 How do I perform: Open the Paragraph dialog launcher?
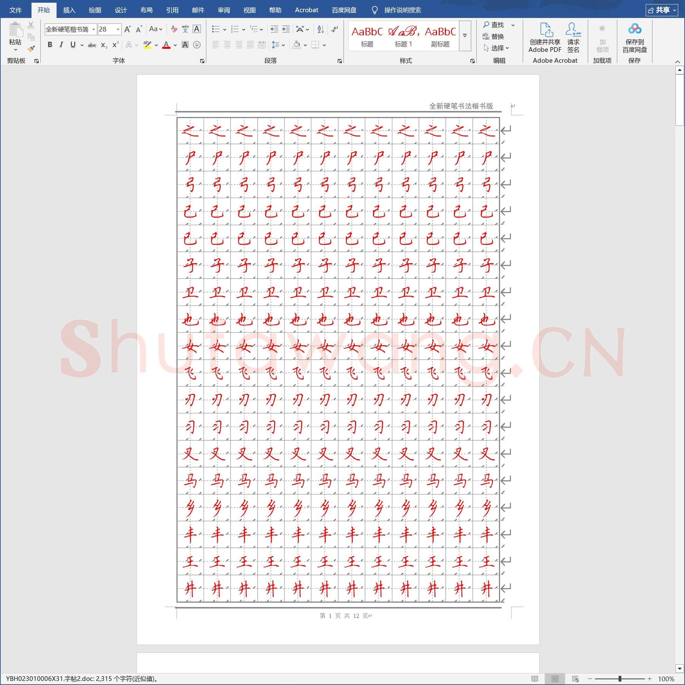[x=339, y=61]
